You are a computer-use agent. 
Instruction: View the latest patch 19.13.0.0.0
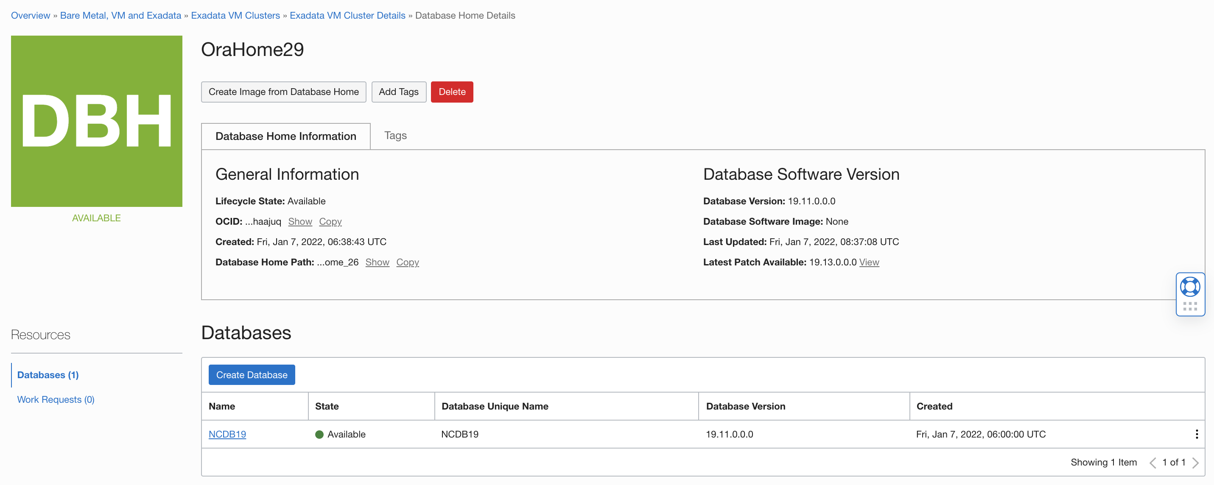(x=869, y=262)
